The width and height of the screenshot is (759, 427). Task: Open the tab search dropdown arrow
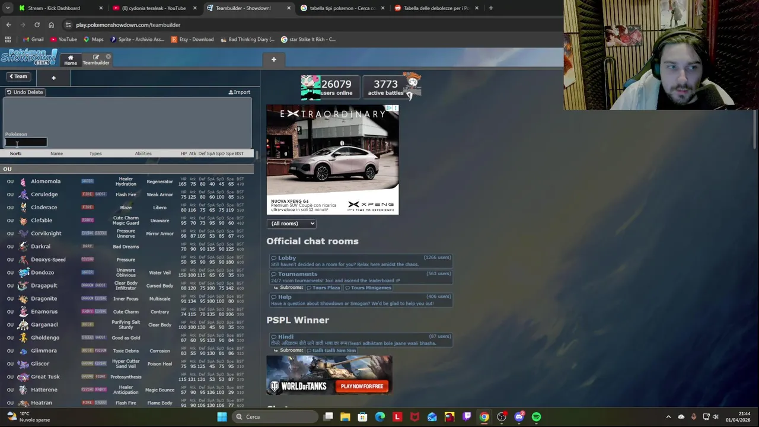7,8
